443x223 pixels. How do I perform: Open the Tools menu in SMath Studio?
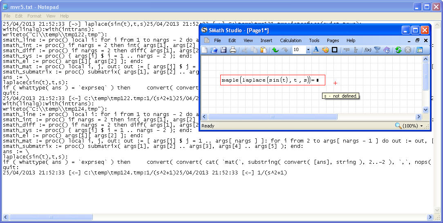click(x=314, y=40)
